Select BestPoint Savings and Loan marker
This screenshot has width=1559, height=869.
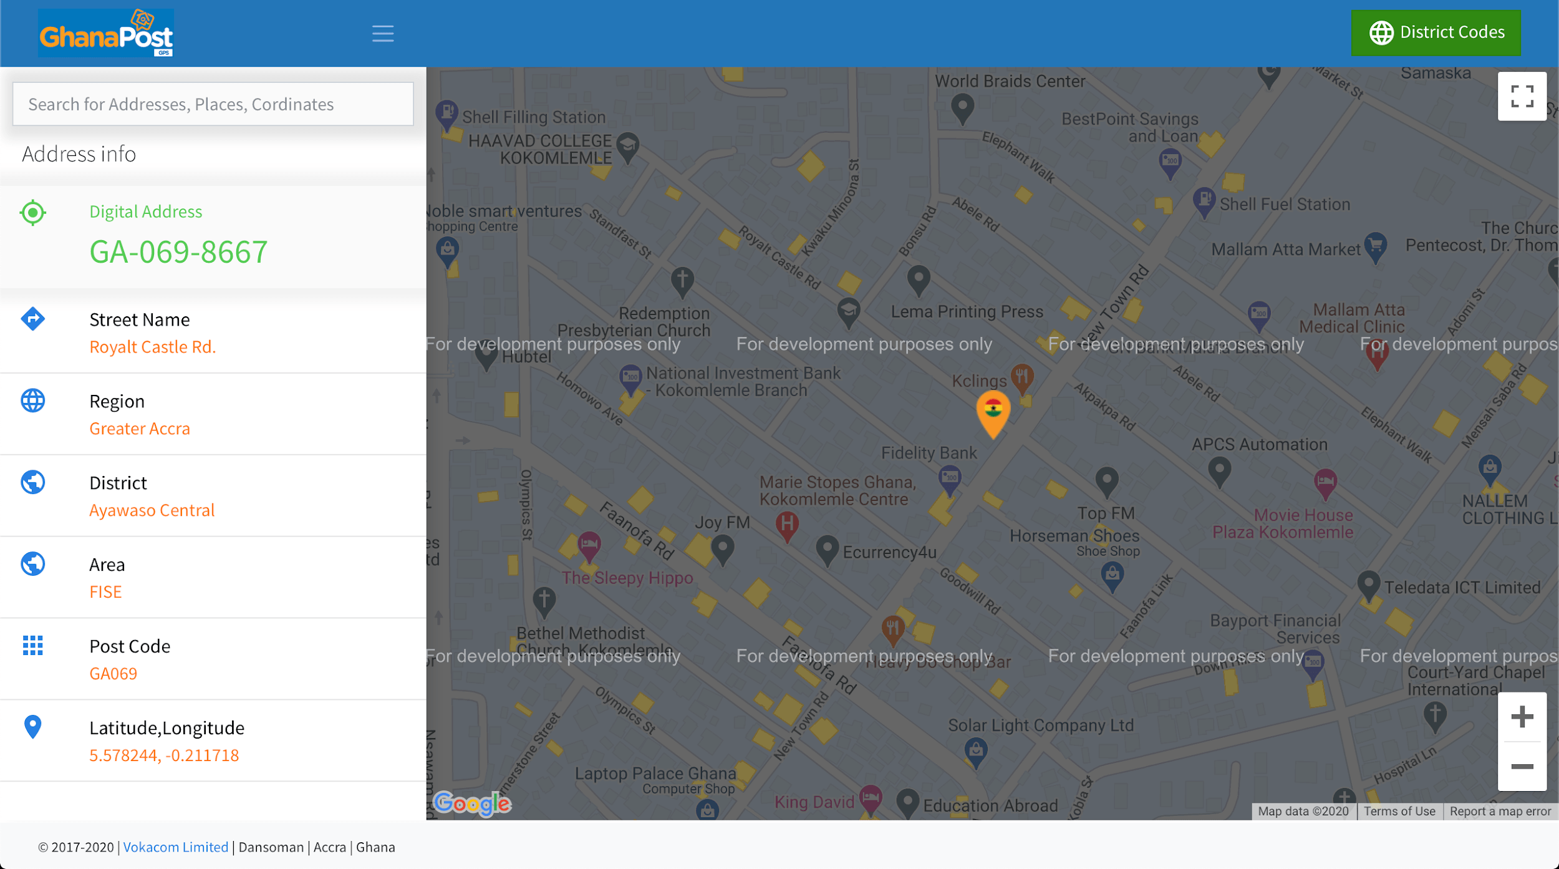point(1170,163)
